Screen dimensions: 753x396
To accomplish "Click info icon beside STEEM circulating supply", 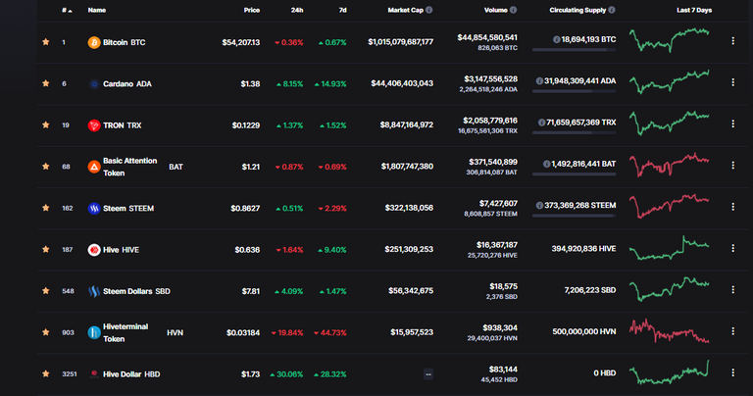I will [539, 206].
